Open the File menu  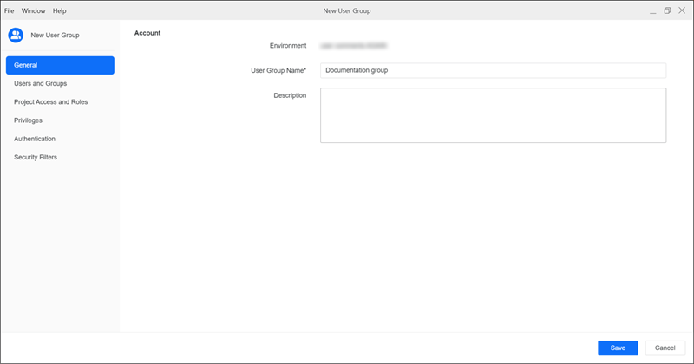[10, 10]
